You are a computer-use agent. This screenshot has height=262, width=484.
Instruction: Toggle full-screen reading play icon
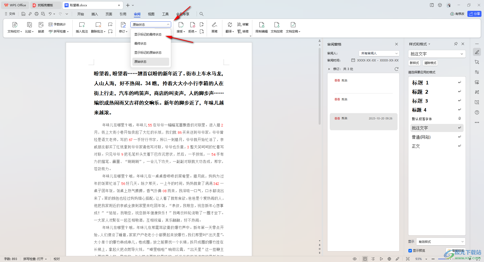(x=381, y=259)
